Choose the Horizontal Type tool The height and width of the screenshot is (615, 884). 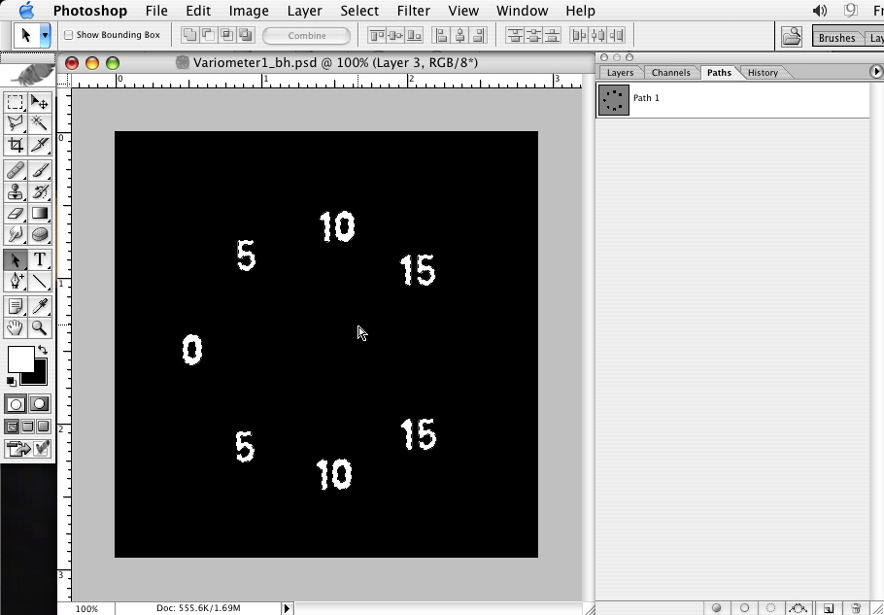tap(40, 259)
